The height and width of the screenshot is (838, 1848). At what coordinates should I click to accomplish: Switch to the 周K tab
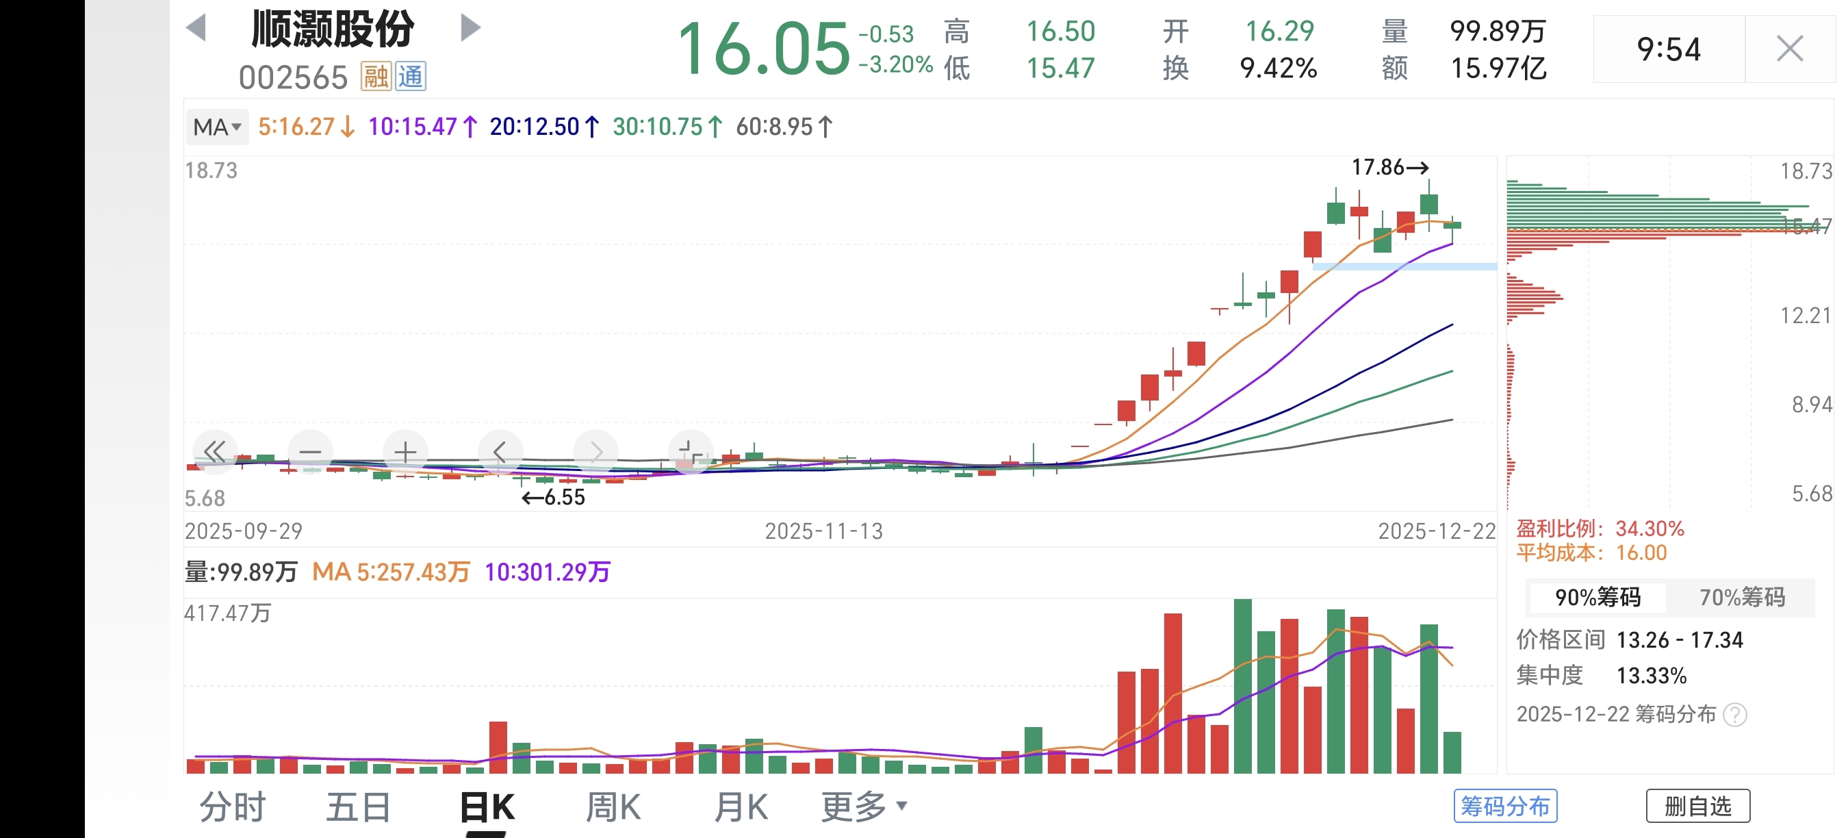(613, 807)
